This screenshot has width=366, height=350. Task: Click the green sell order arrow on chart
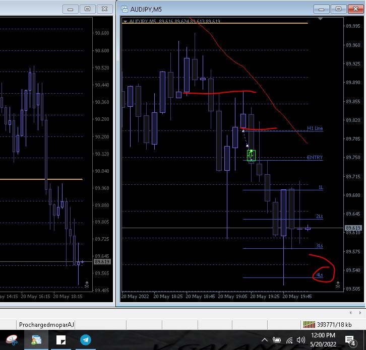click(251, 156)
